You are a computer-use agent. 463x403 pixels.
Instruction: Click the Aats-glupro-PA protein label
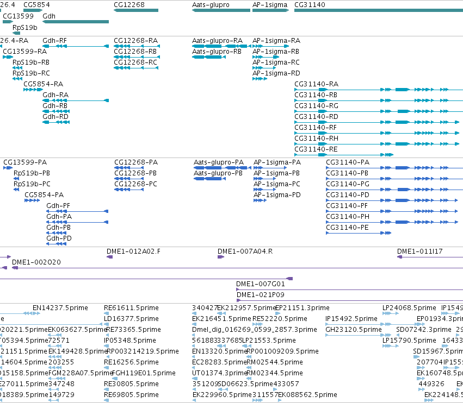(x=219, y=162)
